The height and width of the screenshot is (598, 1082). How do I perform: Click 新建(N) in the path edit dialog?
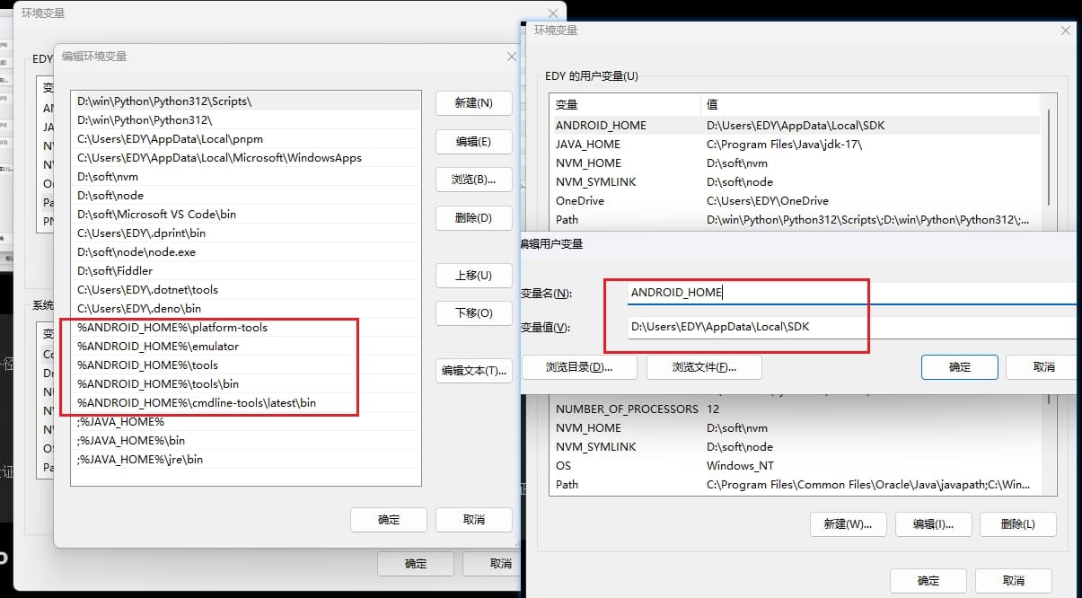click(x=473, y=103)
